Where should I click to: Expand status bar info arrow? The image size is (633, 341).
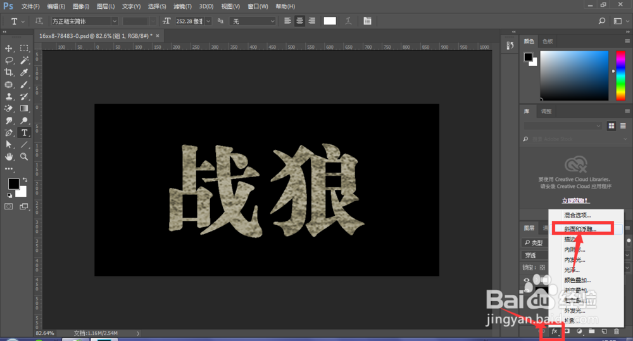coord(138,333)
